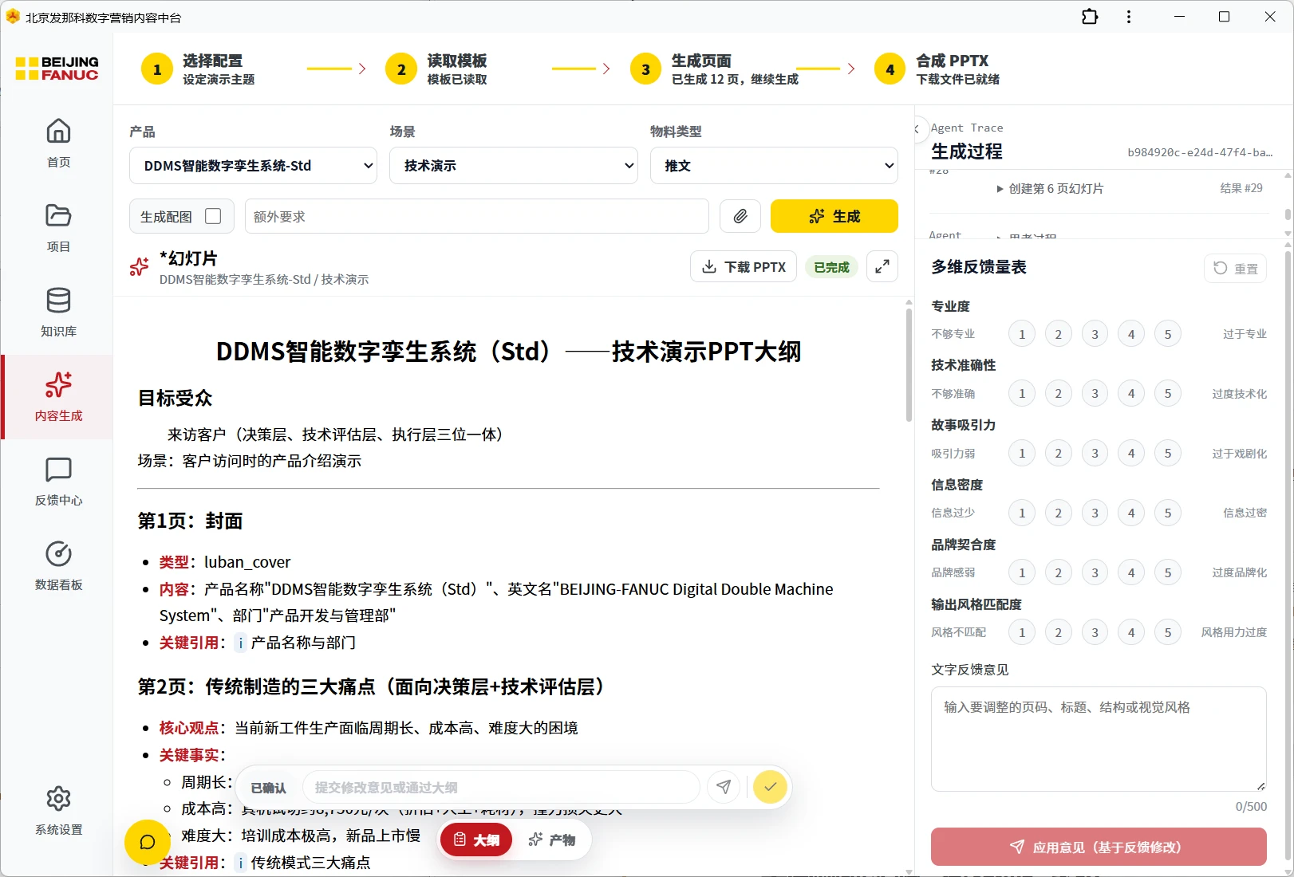The width and height of the screenshot is (1294, 877).
Task: Rate 品牌契合度 as 4
Action: point(1131,573)
